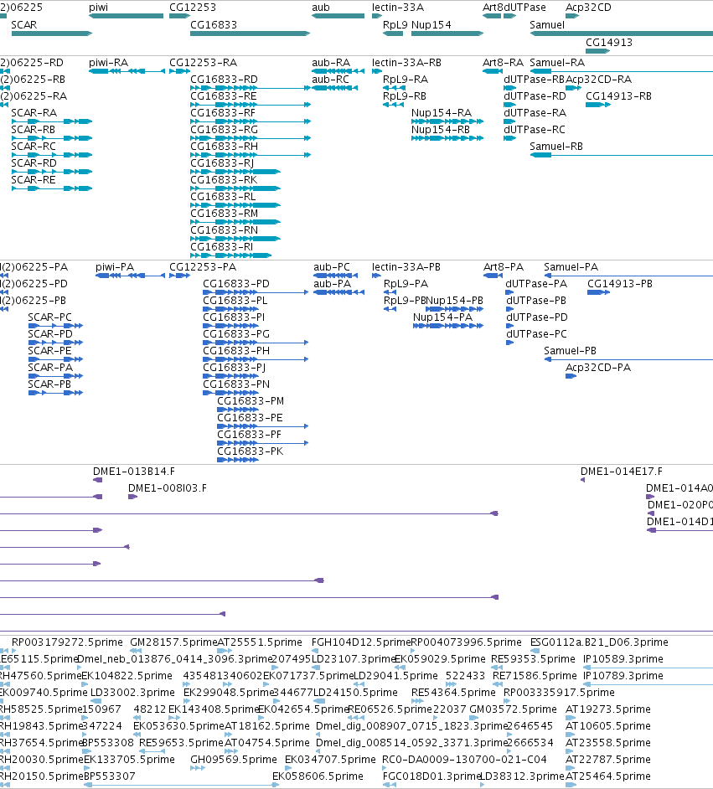Screen dimensions: 713x789
Task: Open the lectin-33A gene label
Action: click(398, 8)
